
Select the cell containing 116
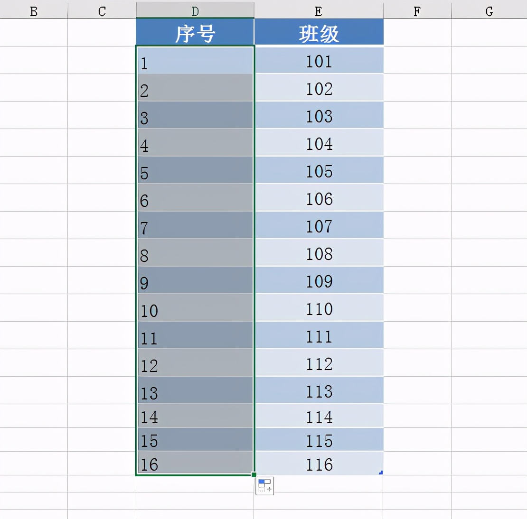[319, 464]
